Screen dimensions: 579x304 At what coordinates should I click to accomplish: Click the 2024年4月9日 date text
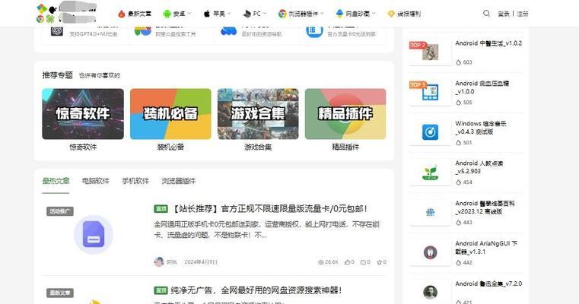tap(201, 262)
